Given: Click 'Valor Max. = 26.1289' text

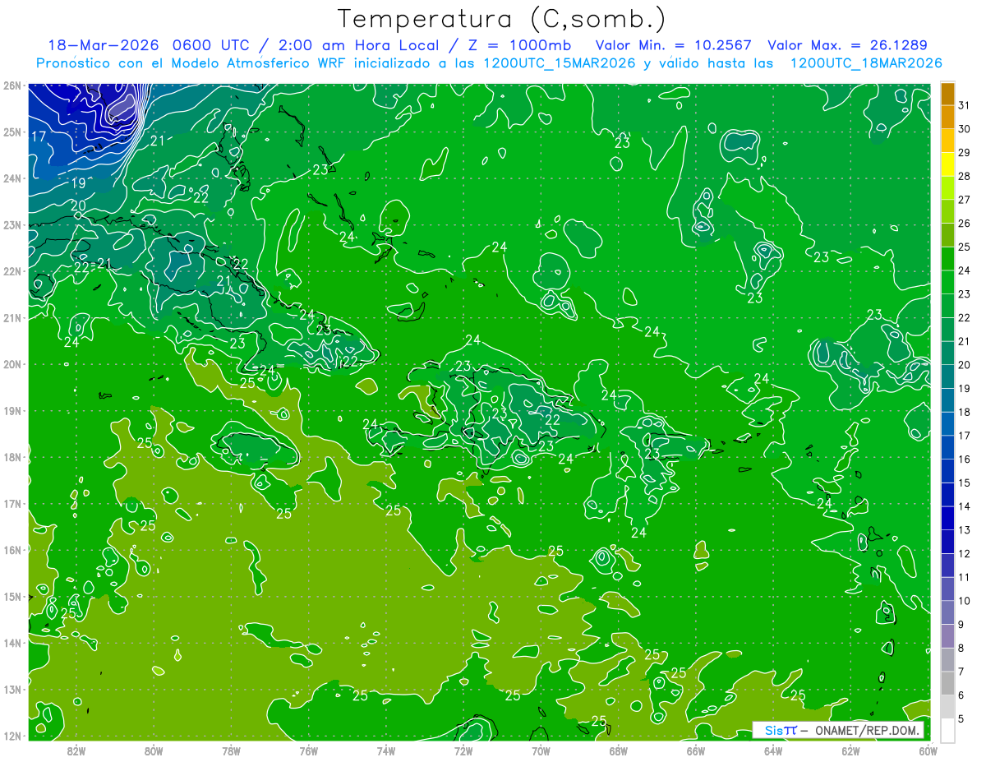Looking at the screenshot, I should point(847,45).
